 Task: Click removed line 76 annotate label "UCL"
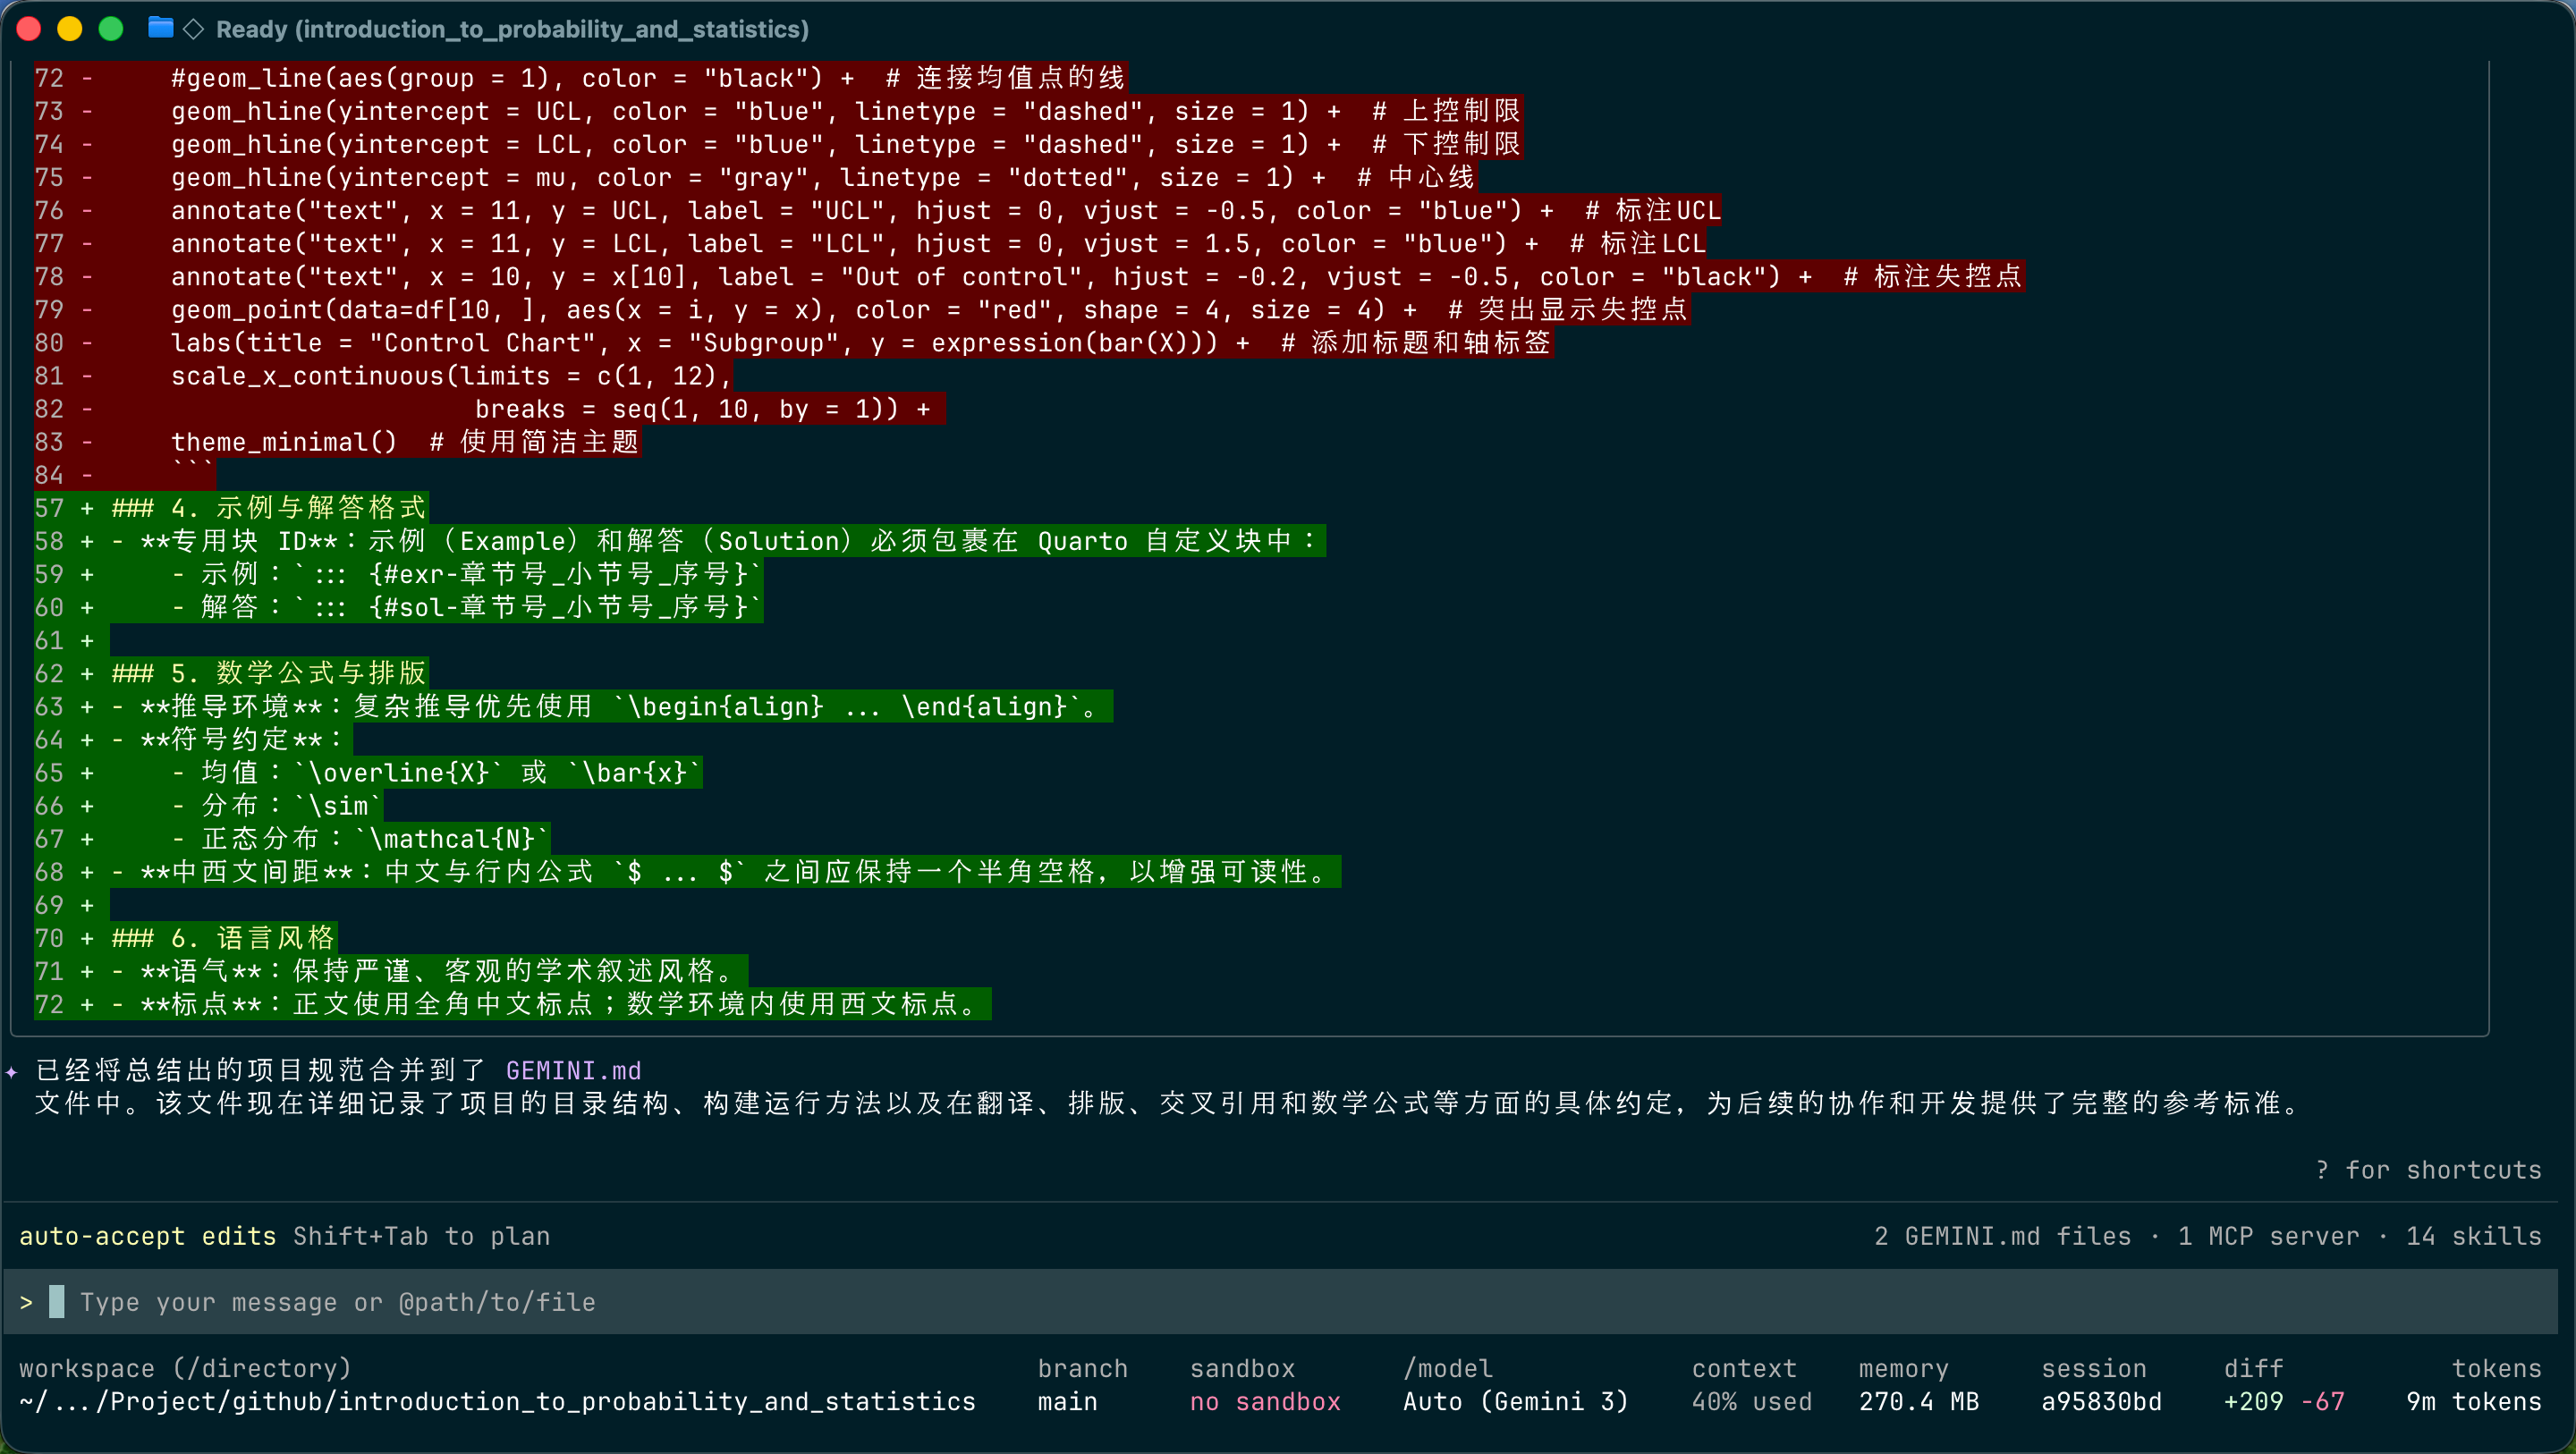(877, 210)
